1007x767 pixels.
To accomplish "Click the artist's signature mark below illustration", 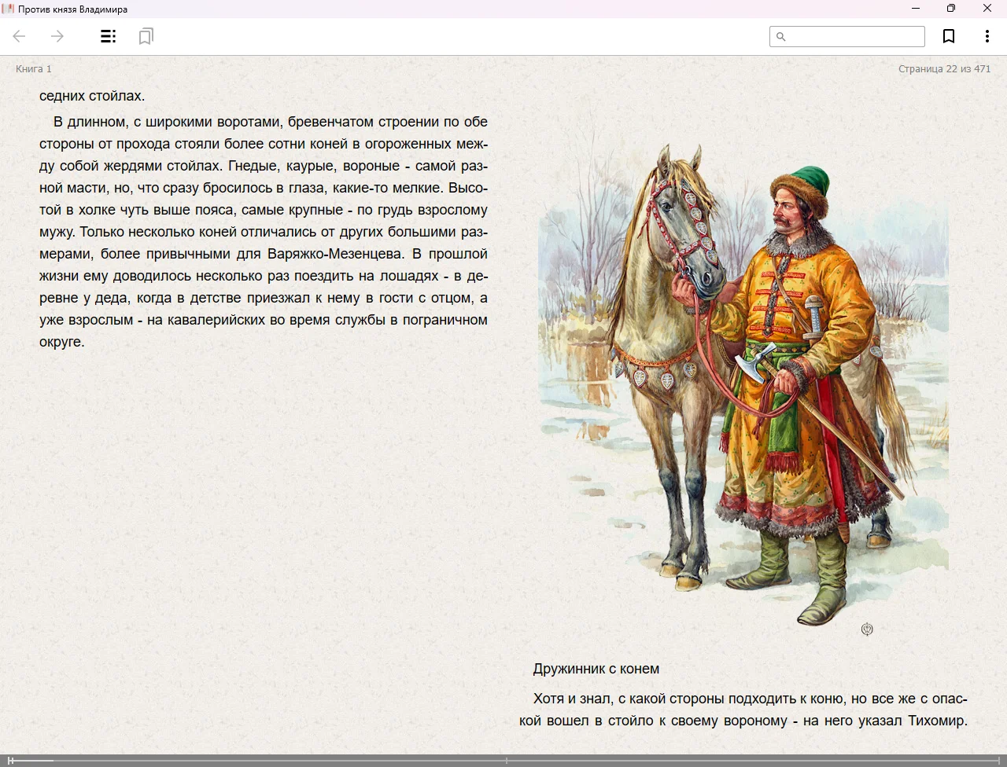I will click(867, 629).
